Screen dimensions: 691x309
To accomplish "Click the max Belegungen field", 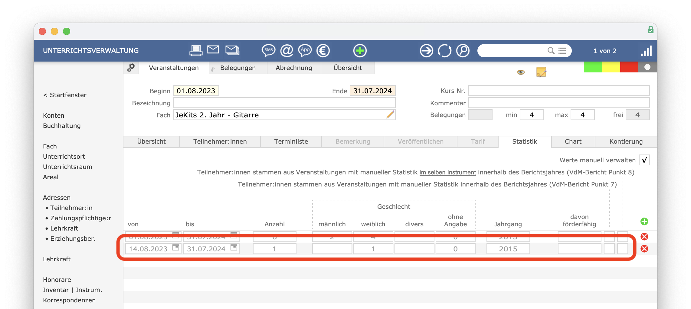I will point(582,115).
